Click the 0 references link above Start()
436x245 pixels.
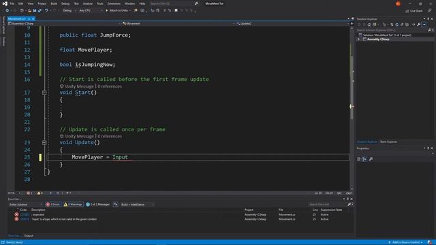click(x=110, y=86)
